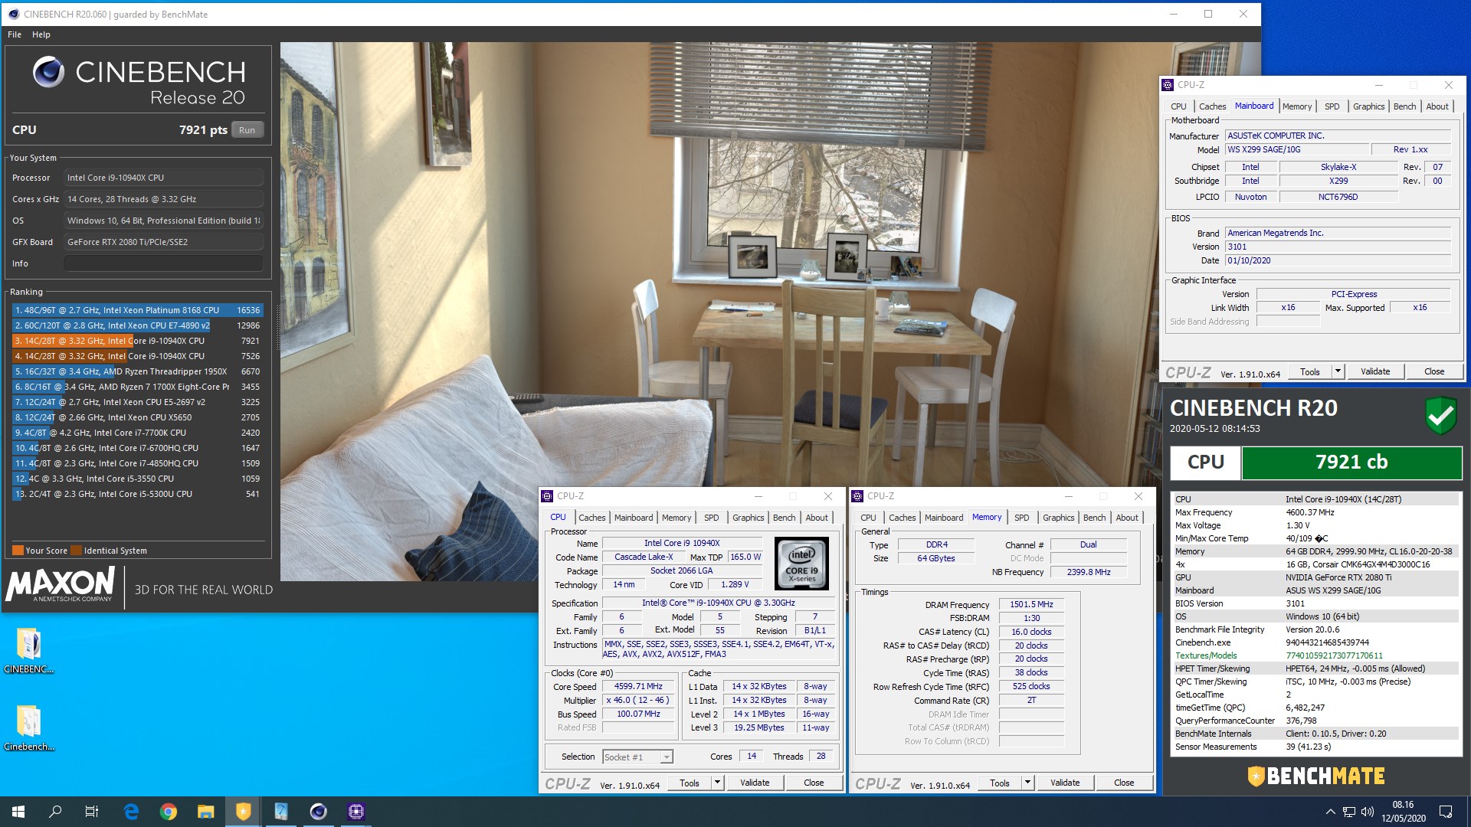Screen dimensions: 1471x827
Task: Click the network icon in system tray
Action: (x=1348, y=812)
